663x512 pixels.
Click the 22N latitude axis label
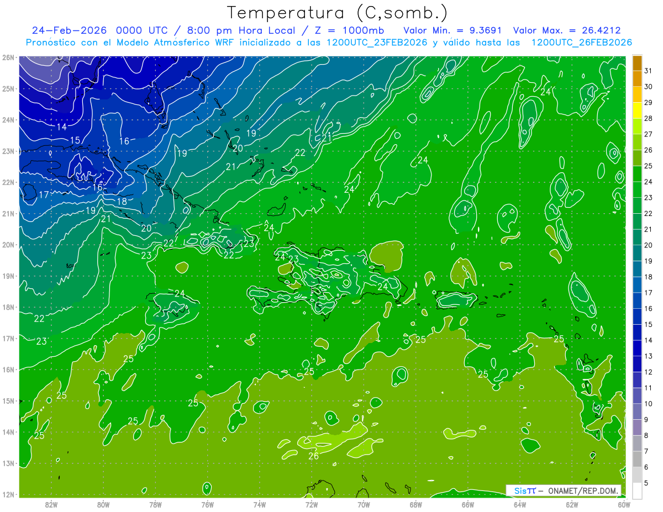click(x=8, y=182)
